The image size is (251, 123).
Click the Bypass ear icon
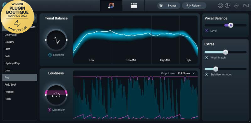(161, 6)
